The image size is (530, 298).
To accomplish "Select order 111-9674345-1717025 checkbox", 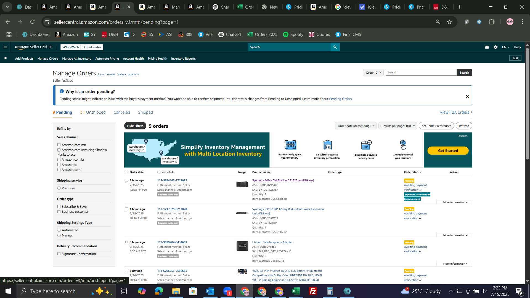I will 126,180.
